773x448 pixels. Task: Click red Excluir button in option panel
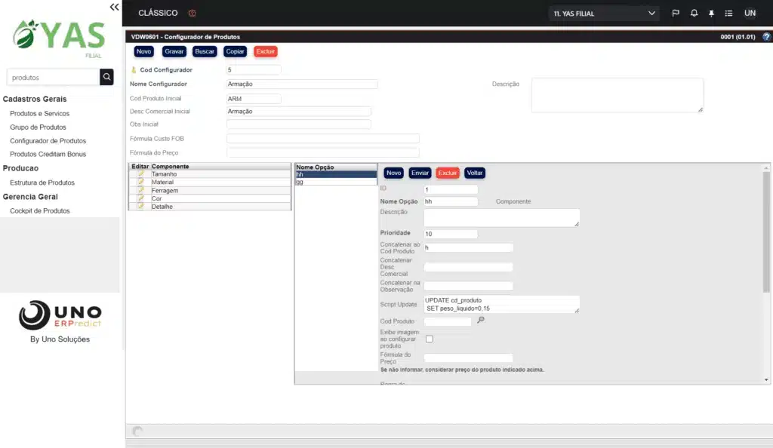pyautogui.click(x=448, y=173)
